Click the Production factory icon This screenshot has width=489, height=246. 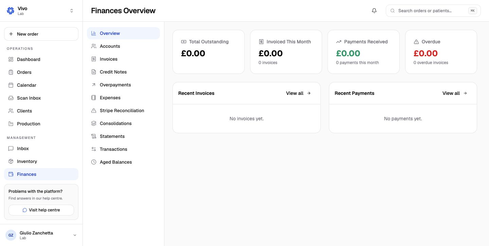11,124
